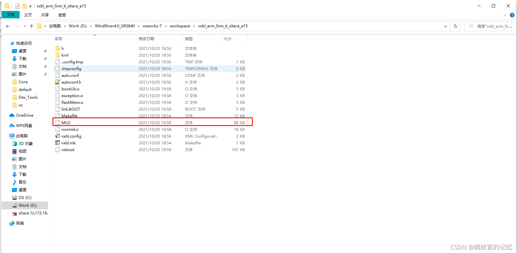Viewport: 517px width, 253px height.
Task: Open 快速访问 in navigation pane
Action: click(x=24, y=43)
